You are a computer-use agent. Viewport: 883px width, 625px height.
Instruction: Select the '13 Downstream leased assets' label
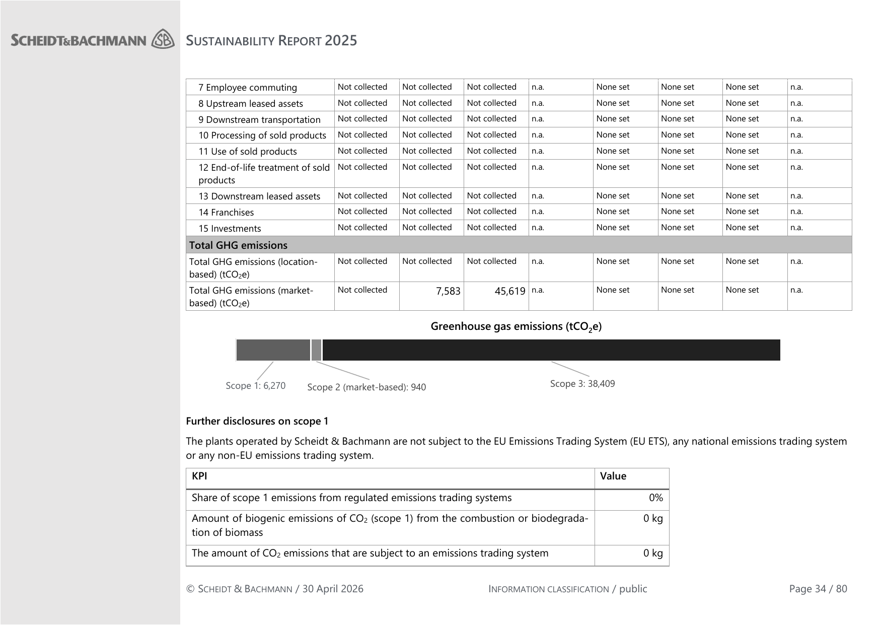click(x=259, y=196)
